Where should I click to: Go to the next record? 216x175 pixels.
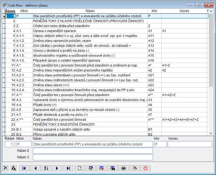pos(57,168)
